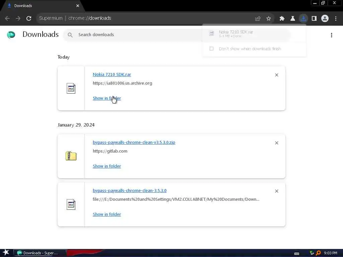Open the browser three-dot menu
The image size is (343, 257).
click(x=336, y=19)
